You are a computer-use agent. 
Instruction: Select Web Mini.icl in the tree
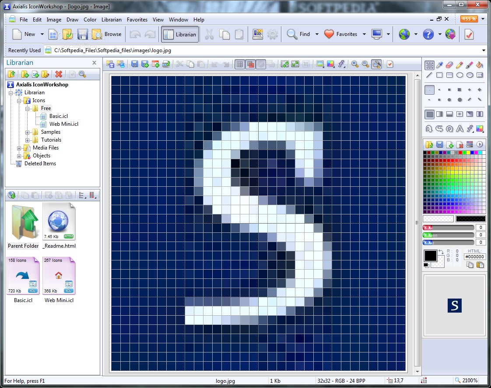pos(63,124)
